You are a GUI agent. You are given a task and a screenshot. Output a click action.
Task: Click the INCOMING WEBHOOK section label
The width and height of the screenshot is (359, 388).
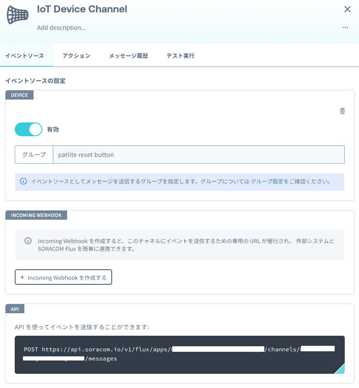point(36,215)
